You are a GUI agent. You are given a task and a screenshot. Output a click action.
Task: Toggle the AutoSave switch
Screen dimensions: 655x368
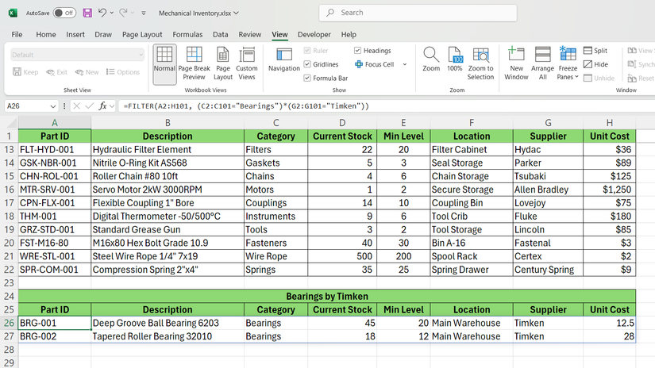point(64,13)
